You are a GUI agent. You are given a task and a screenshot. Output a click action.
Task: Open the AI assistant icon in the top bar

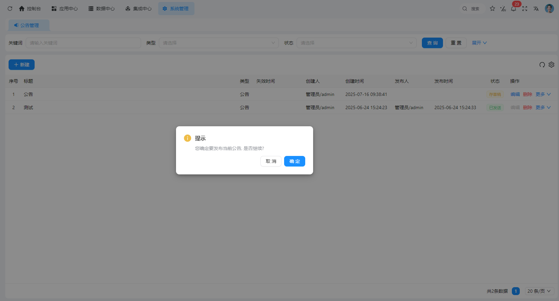(x=503, y=9)
